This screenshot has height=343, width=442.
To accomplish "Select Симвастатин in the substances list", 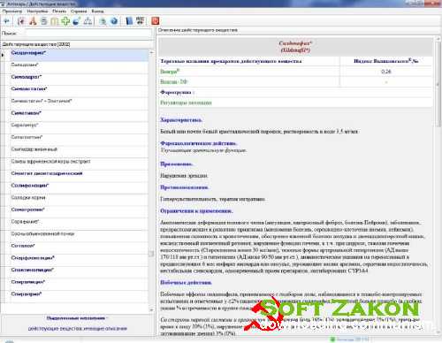I will tap(29, 88).
